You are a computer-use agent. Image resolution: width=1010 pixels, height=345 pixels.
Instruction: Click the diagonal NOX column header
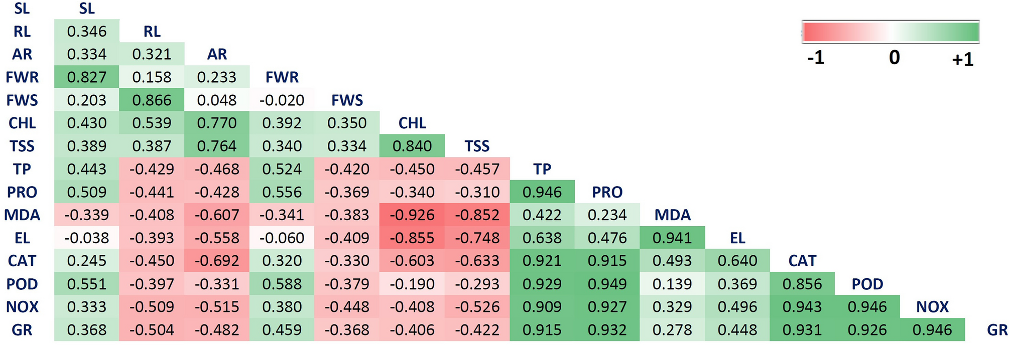(932, 307)
